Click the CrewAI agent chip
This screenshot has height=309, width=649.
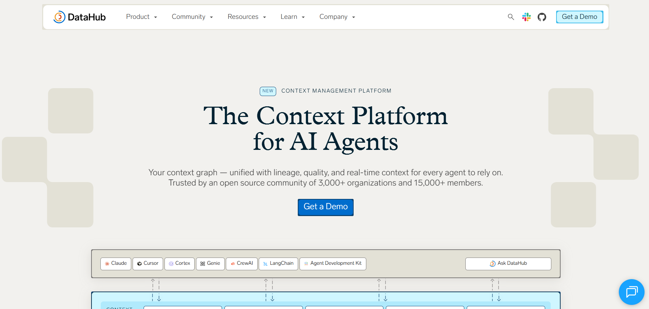tap(242, 264)
